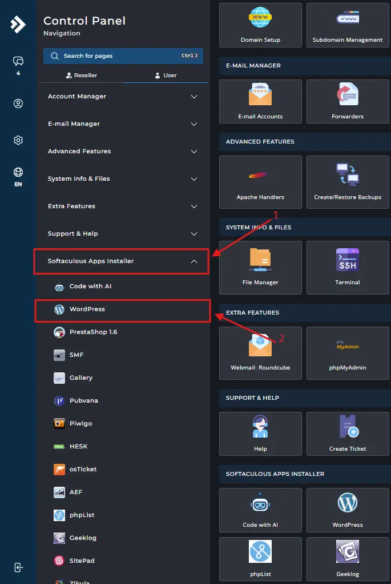This screenshot has width=391, height=584.
Task: Open the settings gear icon
Action: click(x=18, y=140)
